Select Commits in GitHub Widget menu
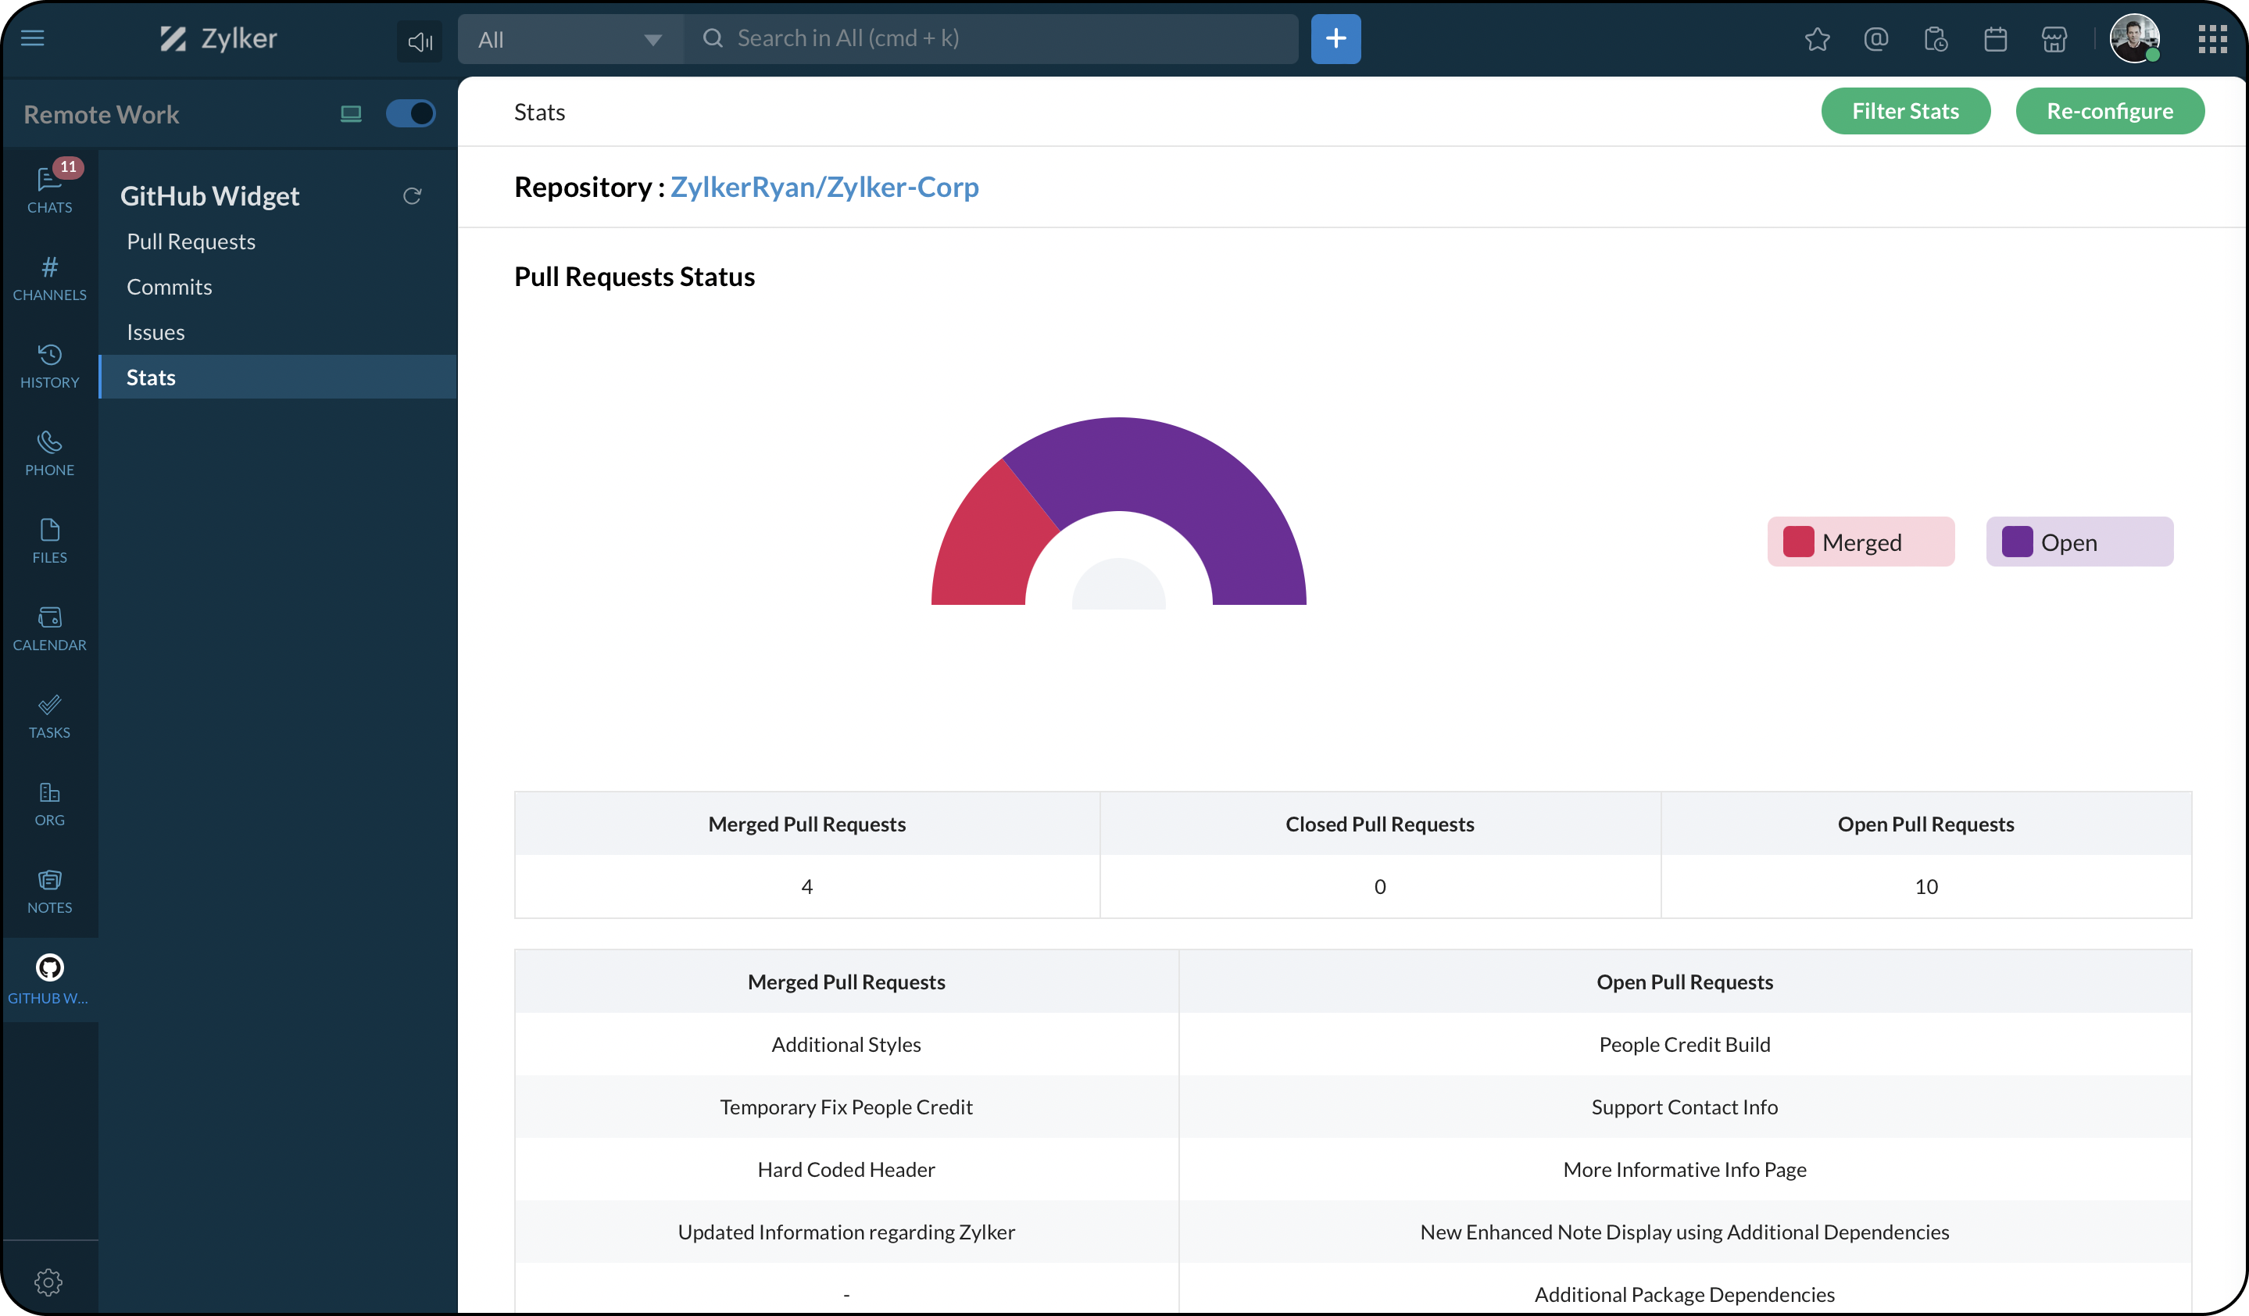Viewport: 2249px width, 1316px height. tap(170, 286)
